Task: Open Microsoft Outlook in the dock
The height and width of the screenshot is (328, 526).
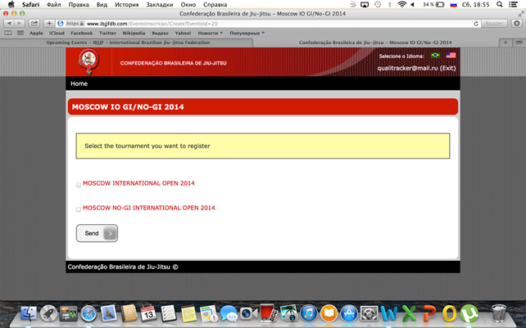Action: click(450, 313)
